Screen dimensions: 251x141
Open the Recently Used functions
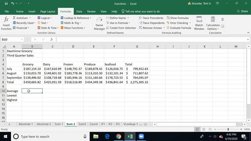pos(24,23)
